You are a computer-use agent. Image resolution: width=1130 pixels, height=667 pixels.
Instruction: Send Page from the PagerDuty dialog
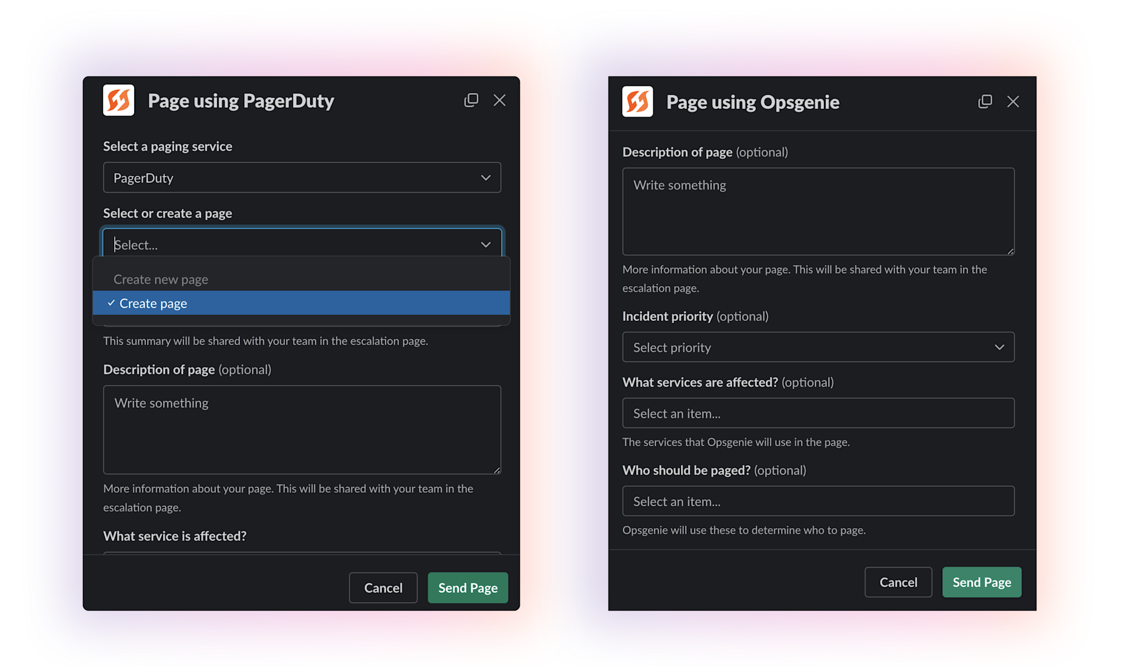[x=467, y=588]
